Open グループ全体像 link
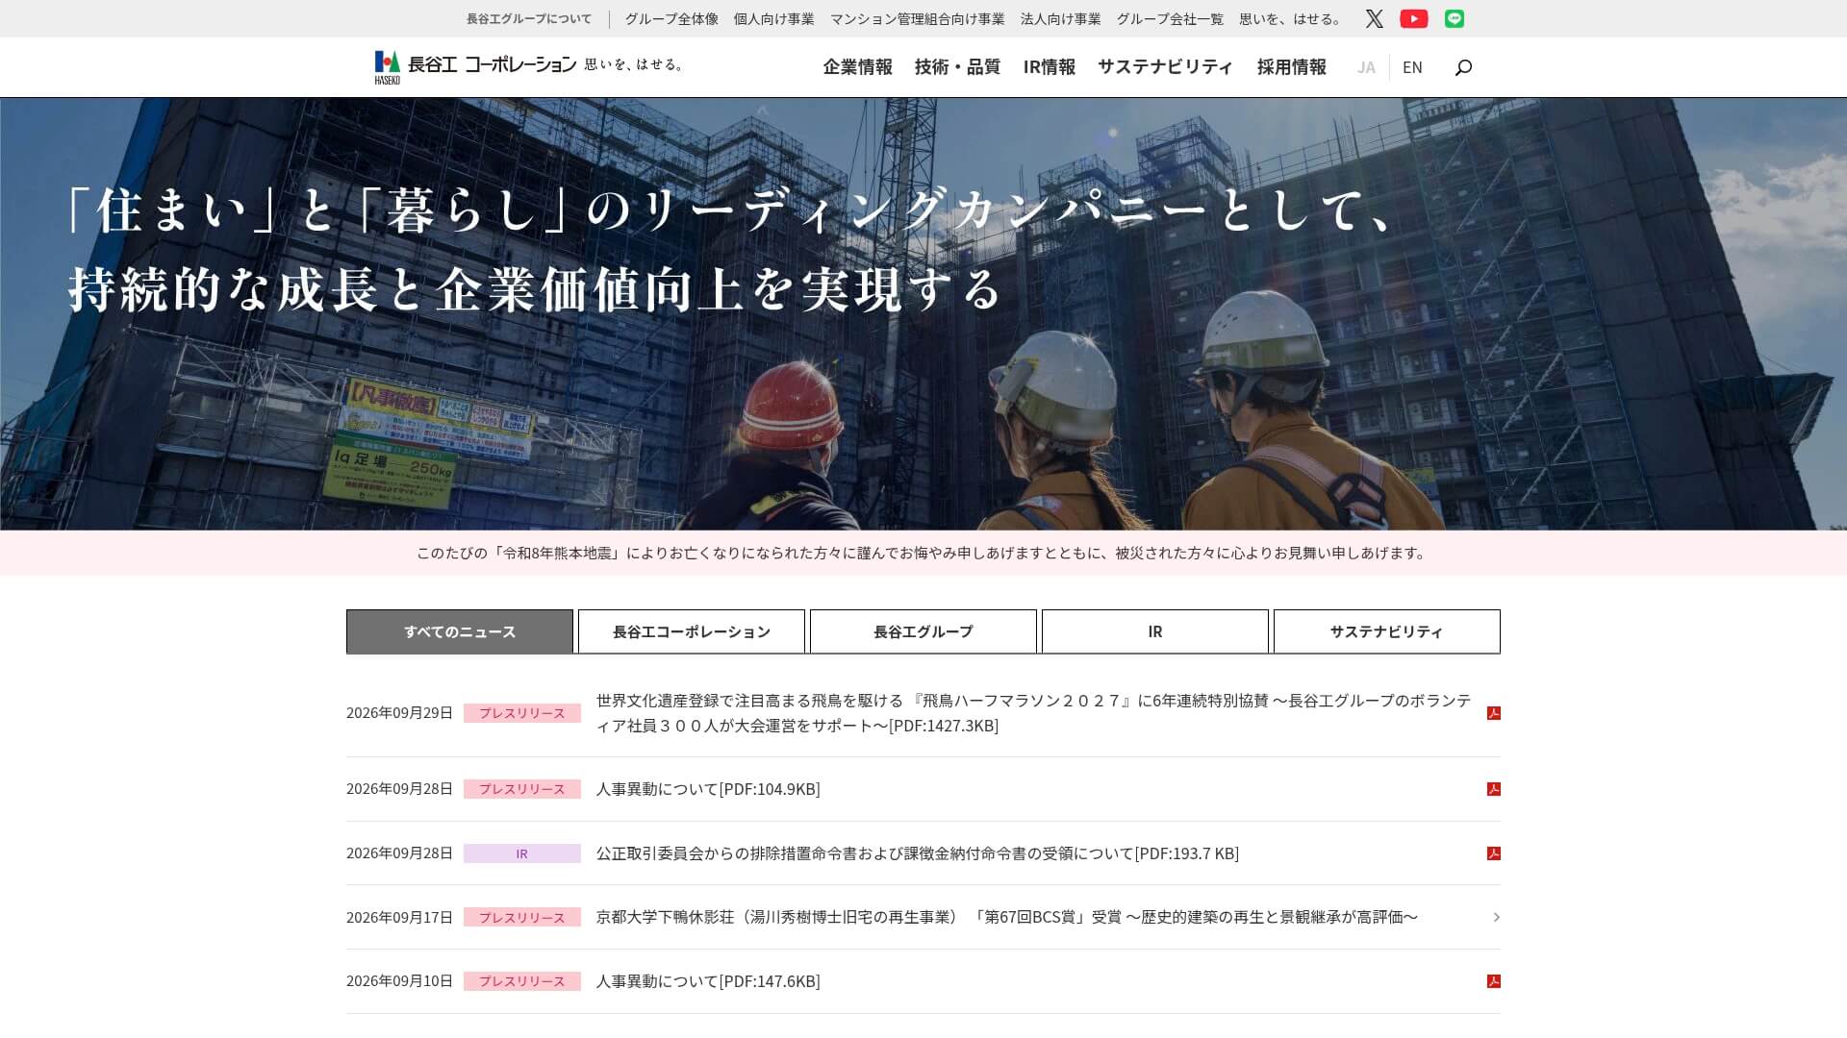This screenshot has width=1847, height=1038. 671,18
